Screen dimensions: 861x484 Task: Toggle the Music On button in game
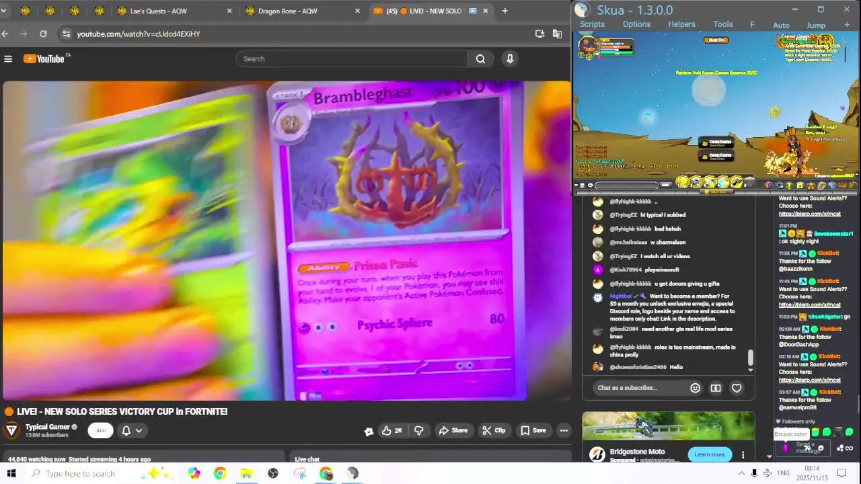[716, 40]
